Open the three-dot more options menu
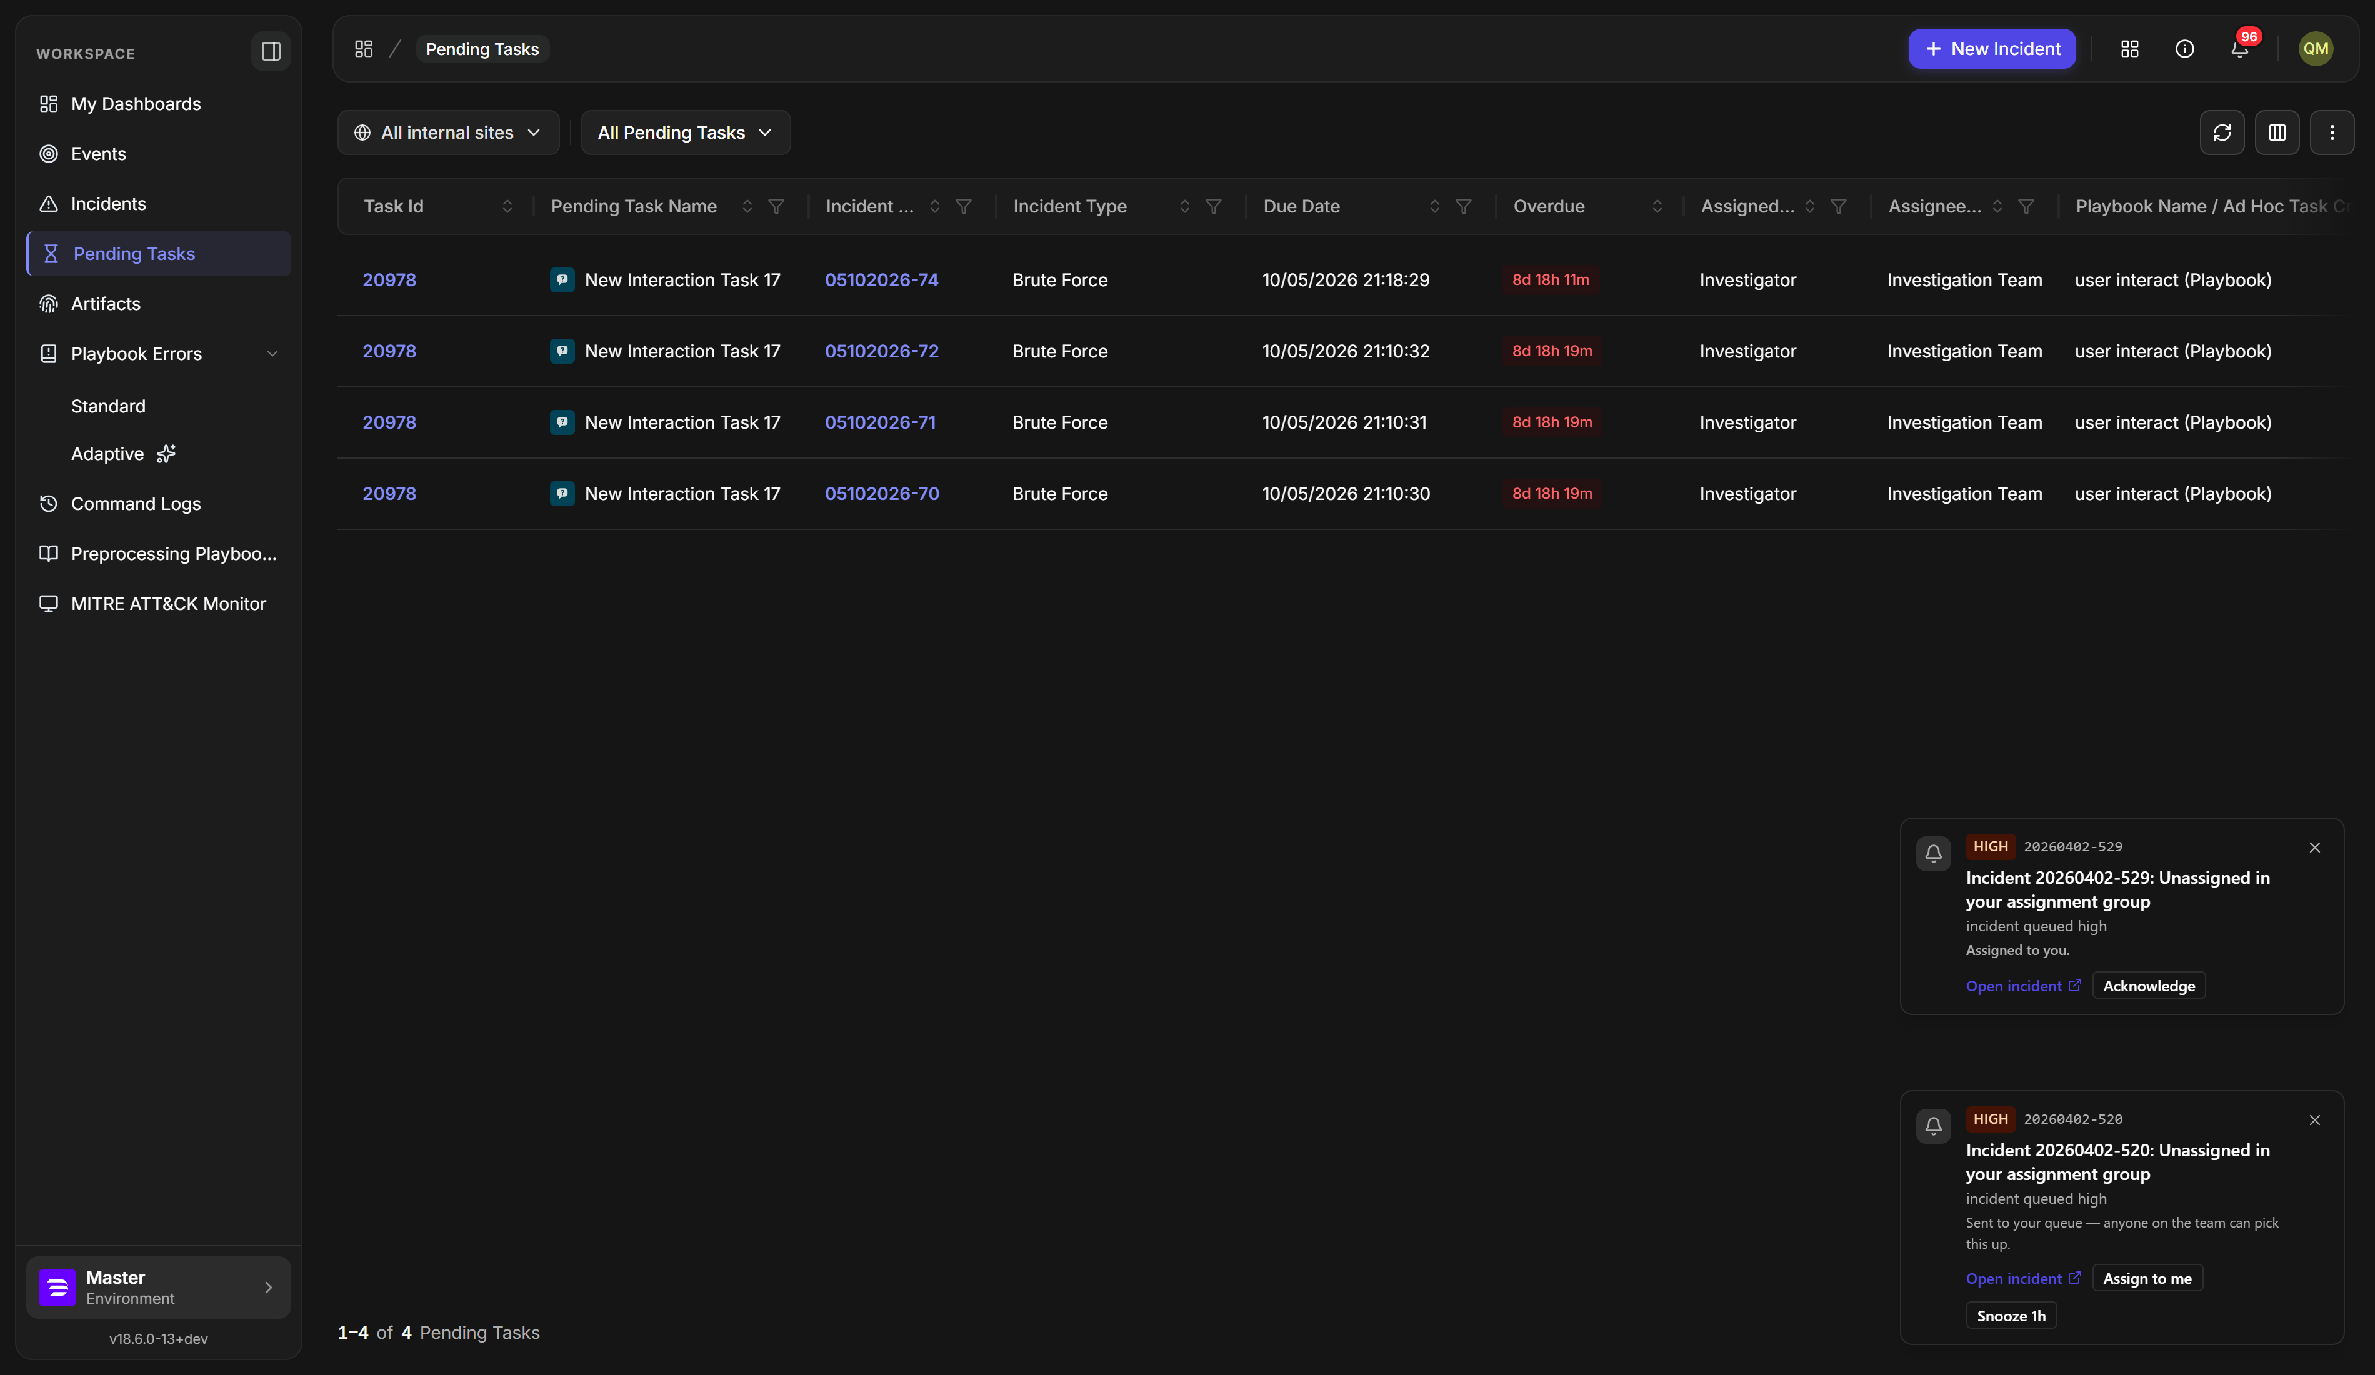Image resolution: width=2375 pixels, height=1375 pixels. (2332, 133)
